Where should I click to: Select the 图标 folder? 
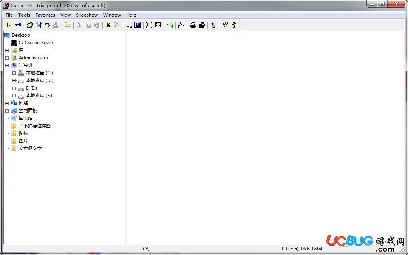[x=23, y=133]
